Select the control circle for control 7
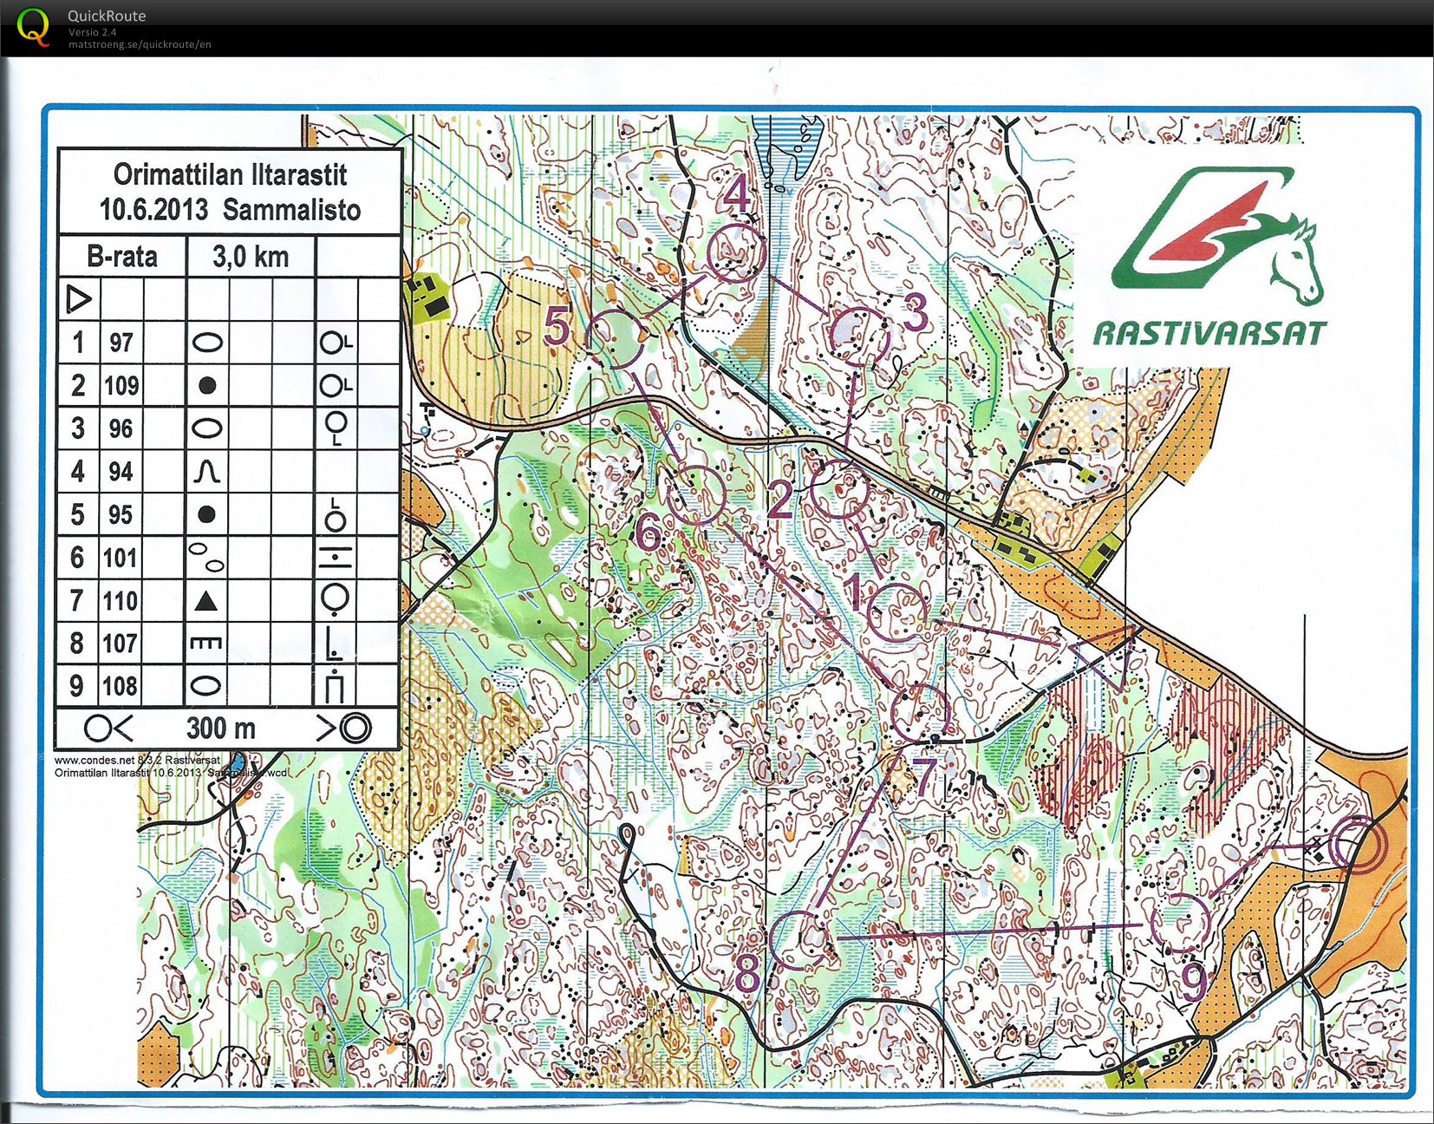 tap(921, 713)
